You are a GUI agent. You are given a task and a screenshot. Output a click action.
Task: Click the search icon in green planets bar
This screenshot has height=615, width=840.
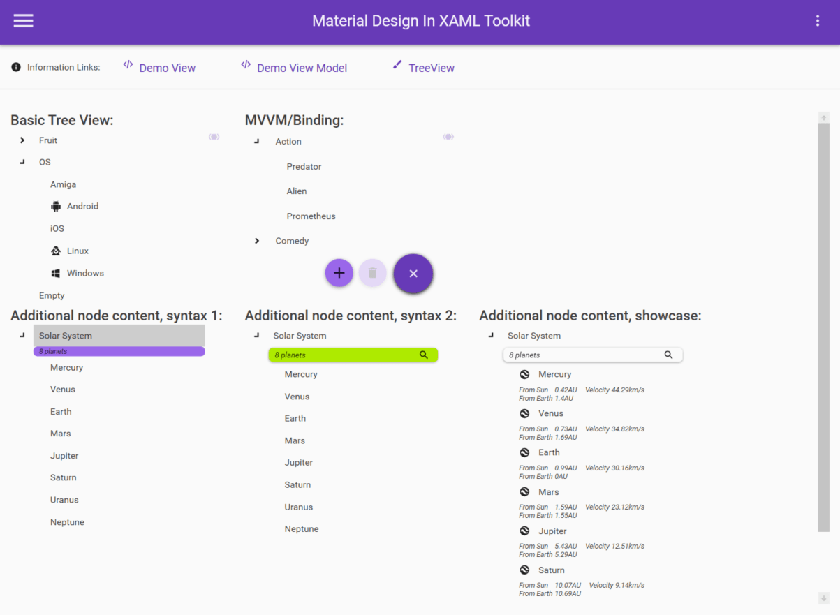424,355
